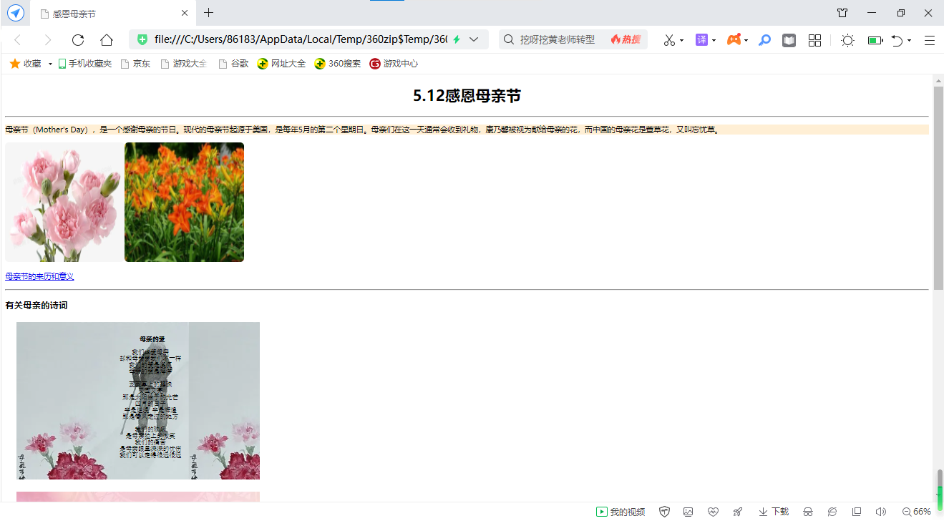The width and height of the screenshot is (944, 521).
Task: Open the 下载 downloads manager
Action: point(774,512)
